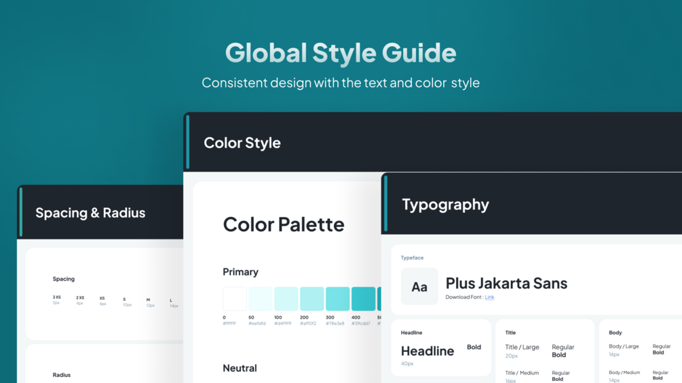Image resolution: width=682 pixels, height=383 pixels.
Task: Select the 2 XS spacing token
Action: (80, 300)
